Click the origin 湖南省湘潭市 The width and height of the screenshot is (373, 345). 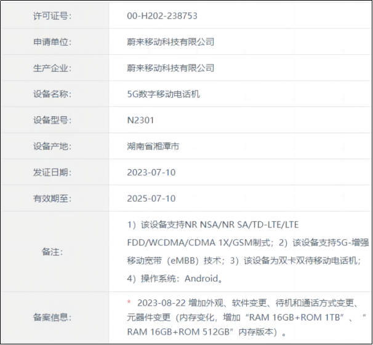coord(153,146)
